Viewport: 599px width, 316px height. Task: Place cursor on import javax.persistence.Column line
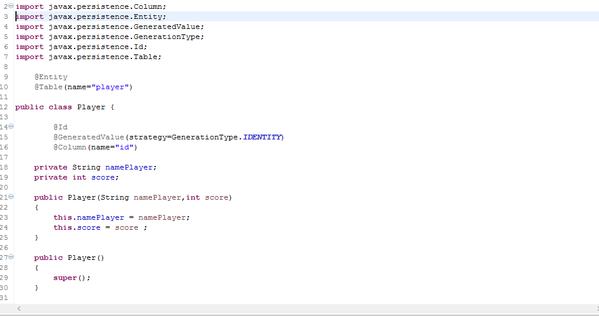[x=91, y=7]
